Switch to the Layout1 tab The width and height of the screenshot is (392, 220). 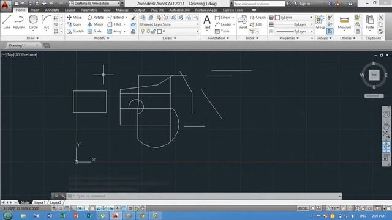pyautogui.click(x=39, y=202)
